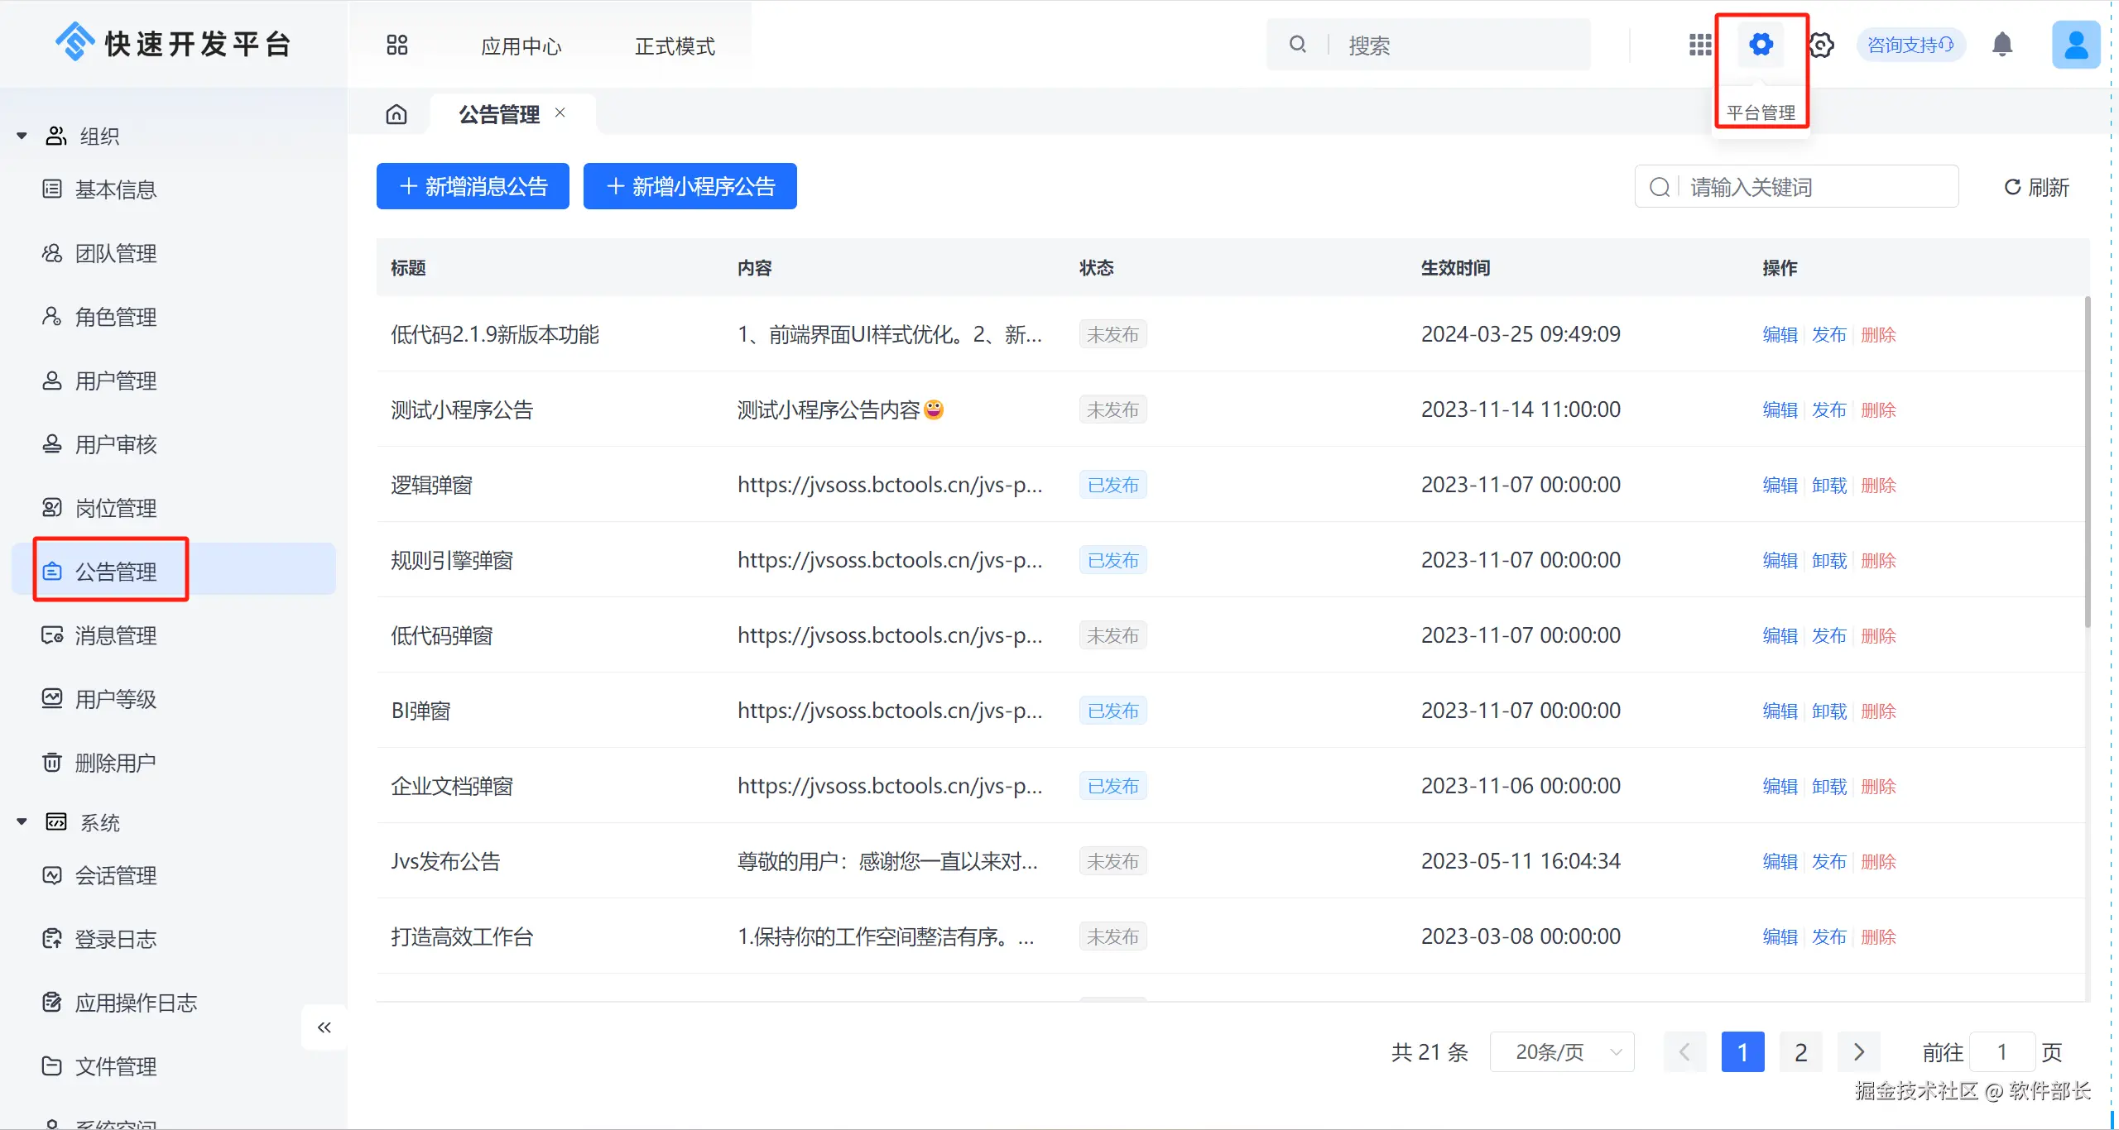Screen dimensions: 2119x1130
Task: Click the outlined settings gear icon
Action: (1821, 45)
